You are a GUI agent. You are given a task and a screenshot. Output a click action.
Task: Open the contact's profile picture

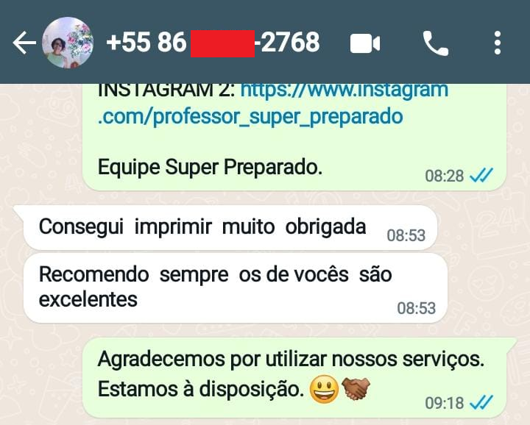[68, 43]
